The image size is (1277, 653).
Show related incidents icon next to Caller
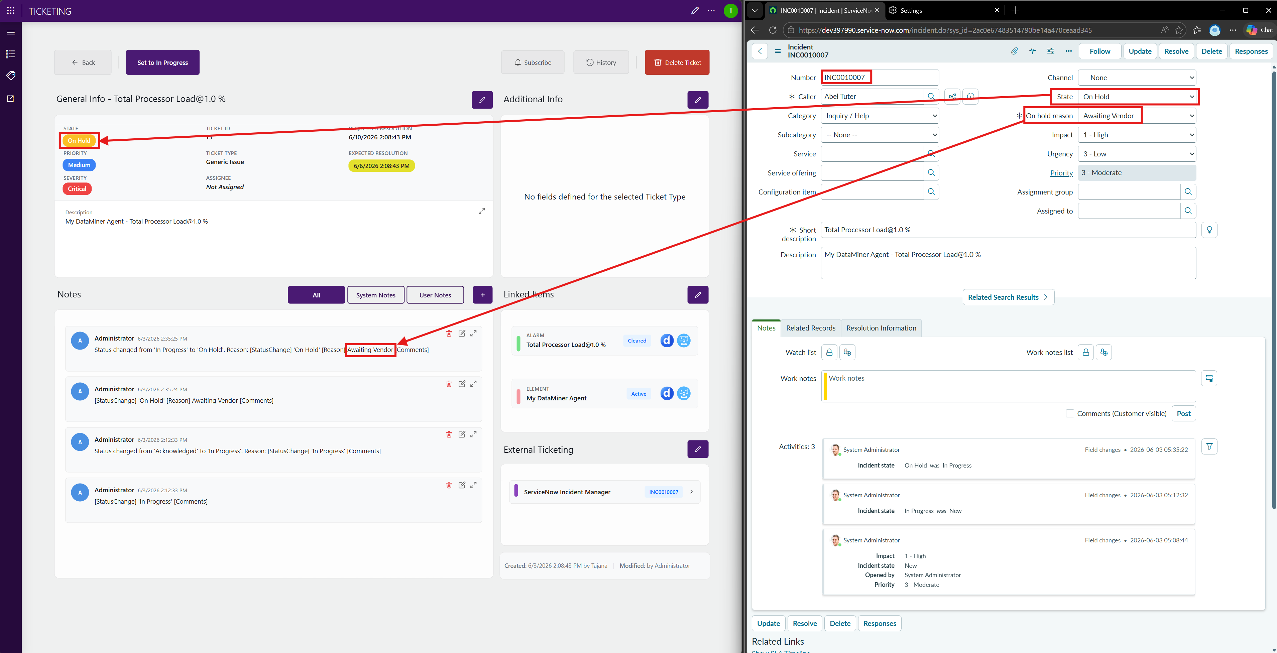click(x=952, y=97)
